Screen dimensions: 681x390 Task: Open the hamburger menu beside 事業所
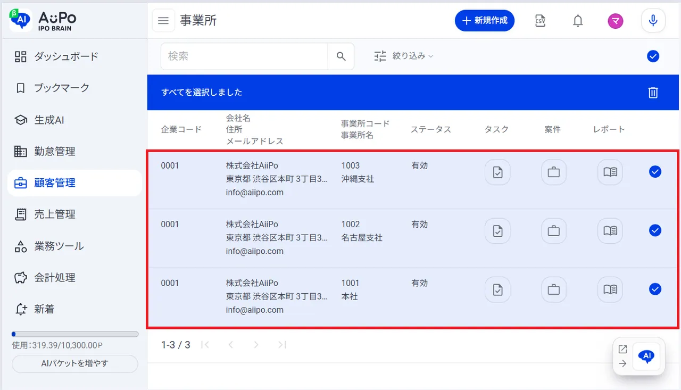click(x=163, y=21)
